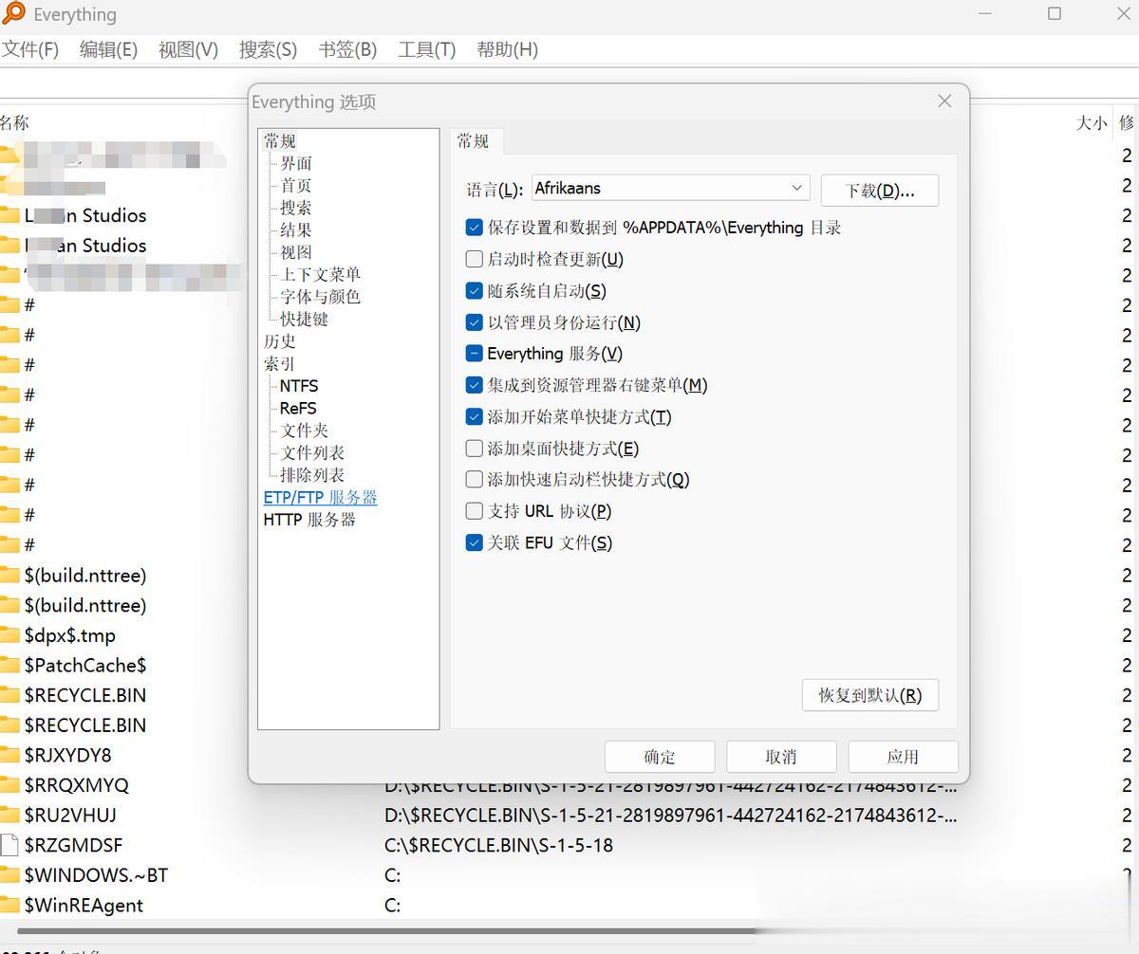Click the 取消 button
Screen dimensions: 1139x954
point(781,757)
